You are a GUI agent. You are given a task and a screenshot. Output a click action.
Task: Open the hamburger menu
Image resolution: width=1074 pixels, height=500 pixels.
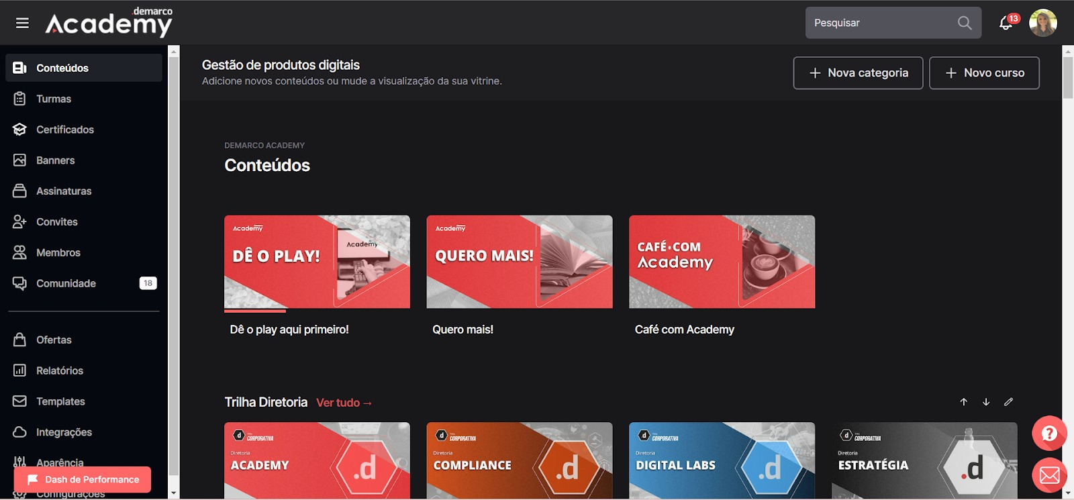[x=22, y=23]
